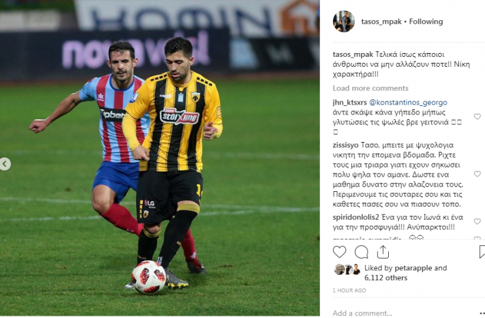Open the comment speech bubble icon

(x=361, y=252)
